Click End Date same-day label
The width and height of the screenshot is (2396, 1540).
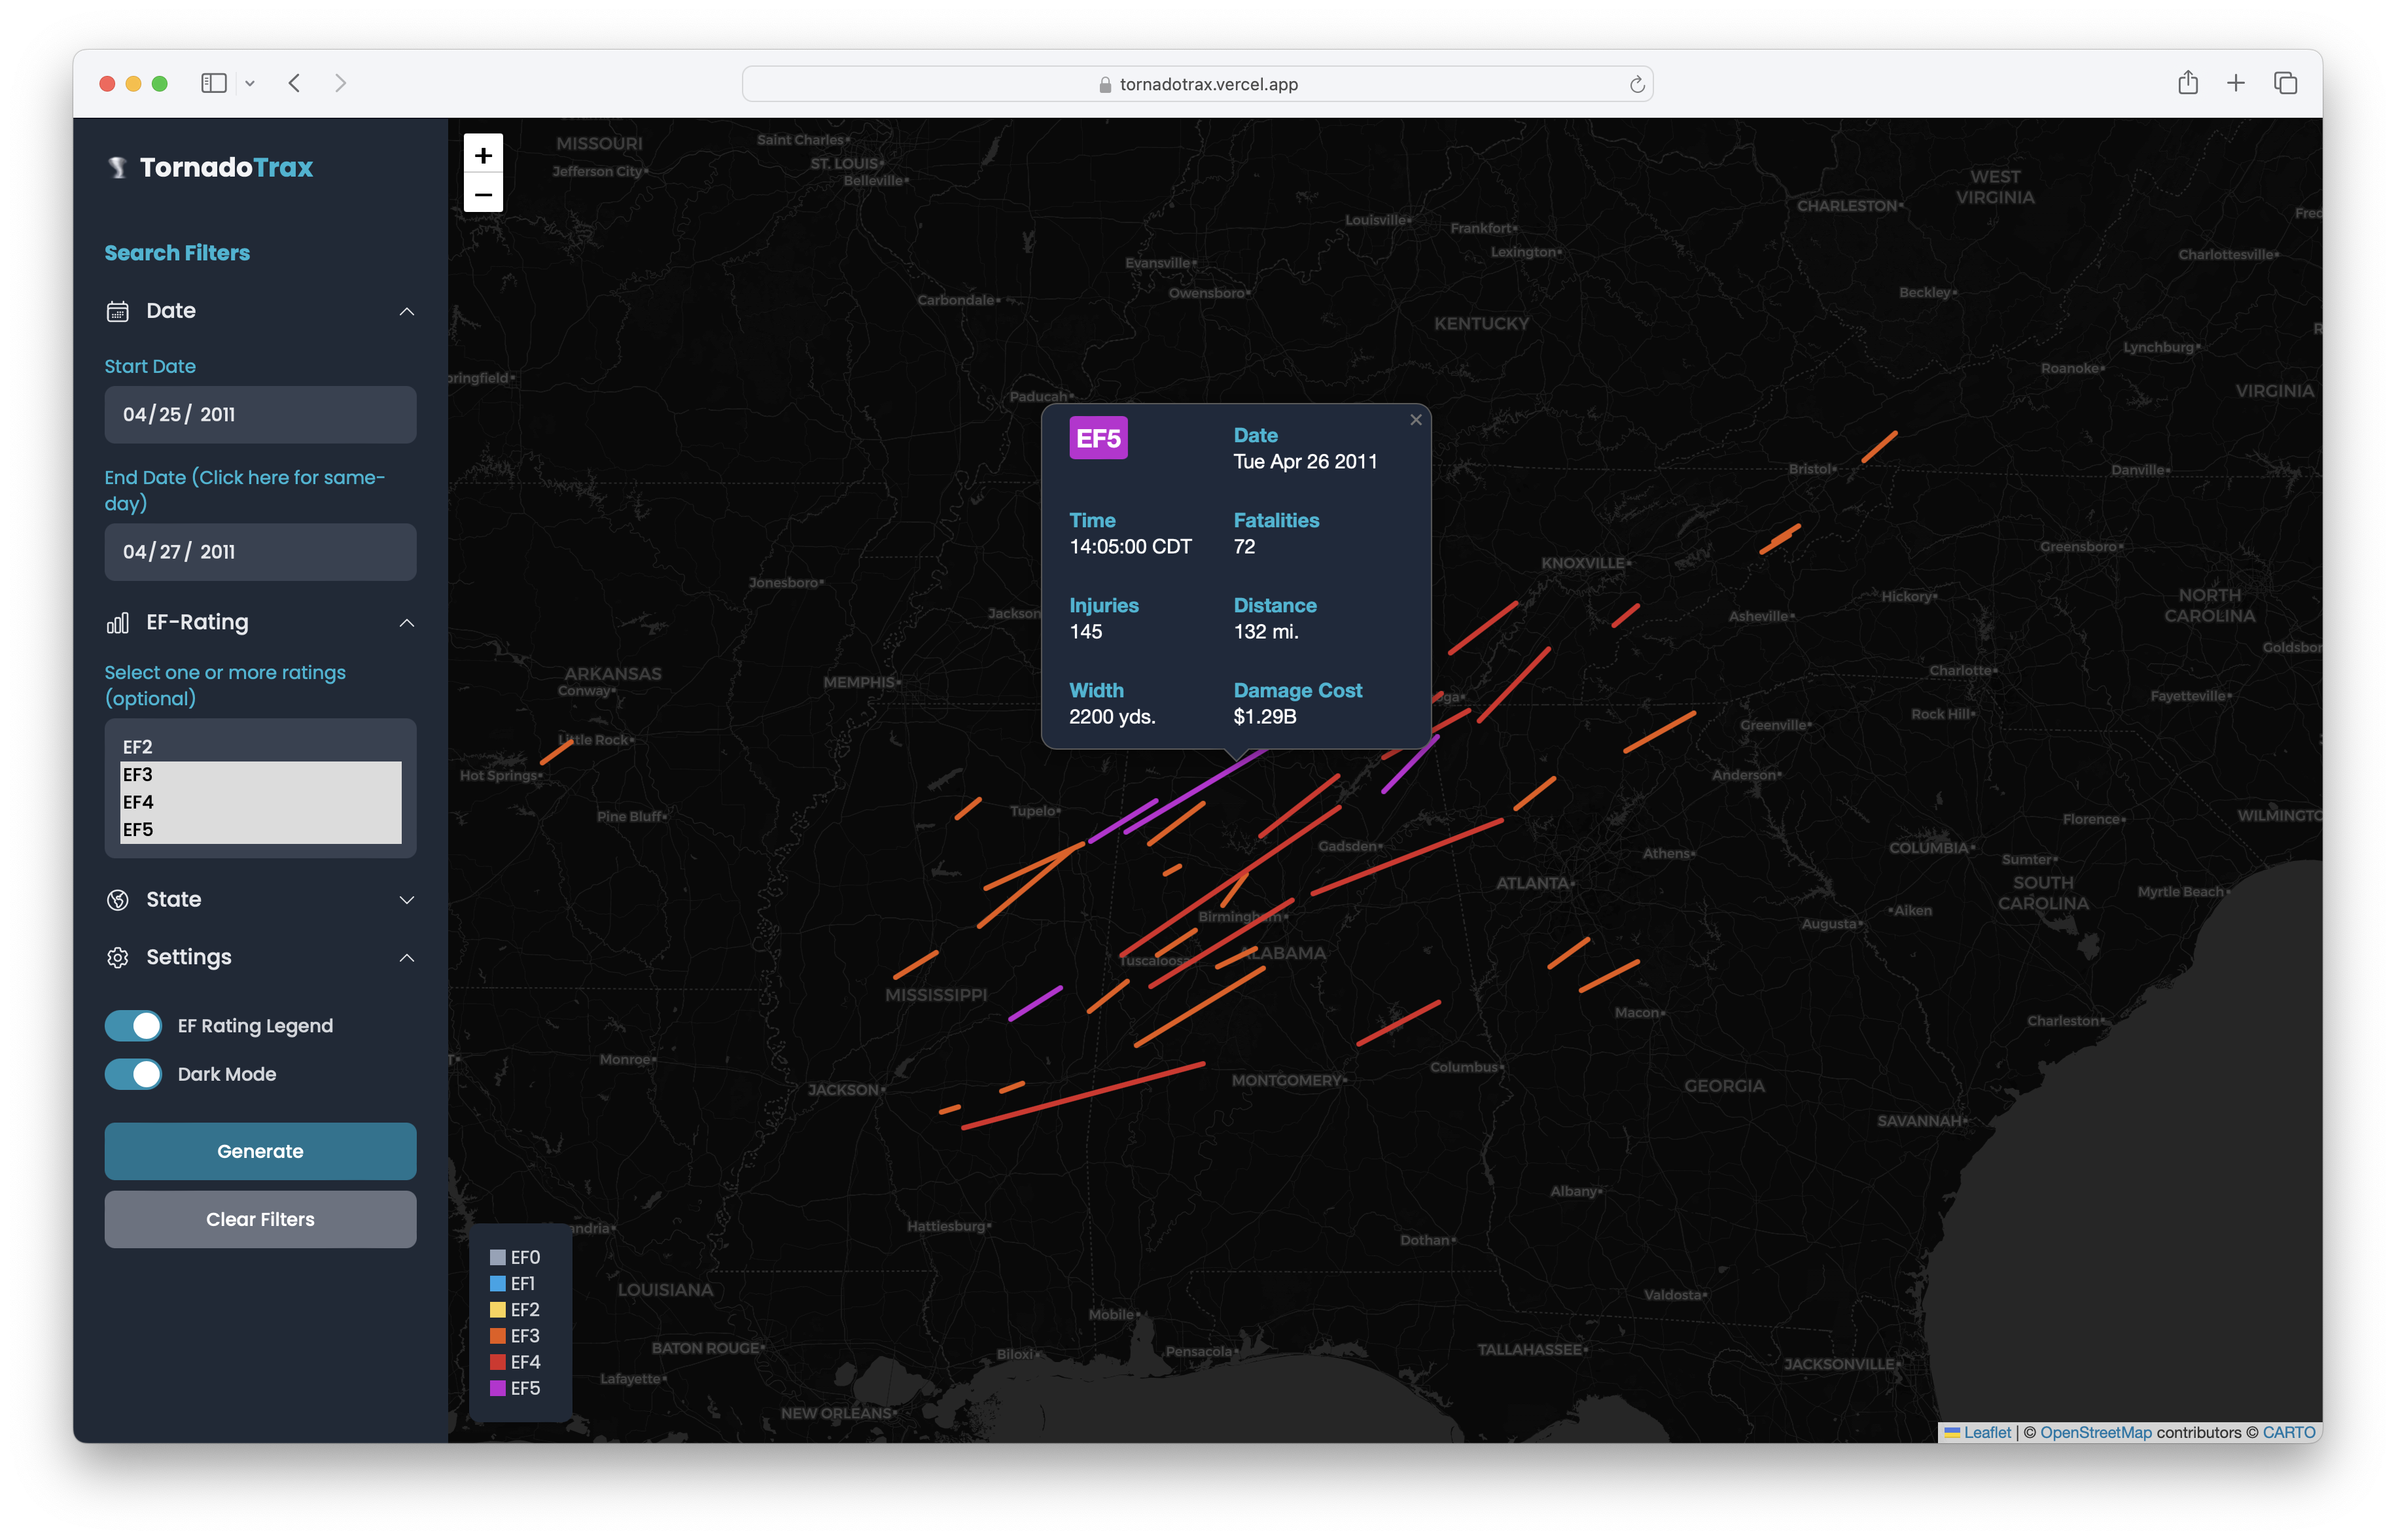point(245,490)
